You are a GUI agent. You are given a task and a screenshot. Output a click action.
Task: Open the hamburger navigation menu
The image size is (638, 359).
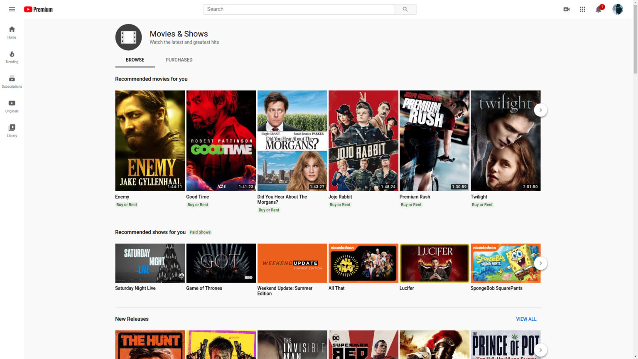pos(12,9)
